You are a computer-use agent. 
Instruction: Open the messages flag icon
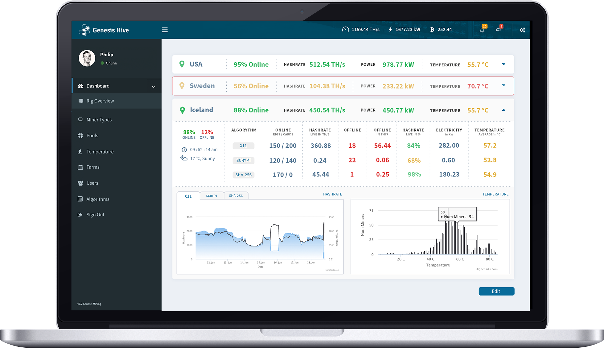click(498, 30)
